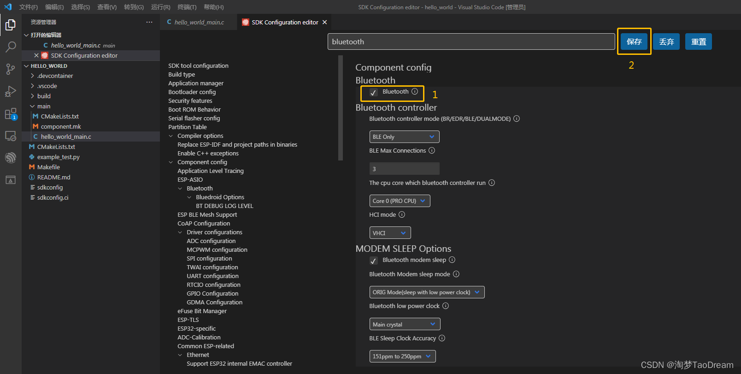
Task: Open the BLE Only controller mode dropdown
Action: coord(404,137)
